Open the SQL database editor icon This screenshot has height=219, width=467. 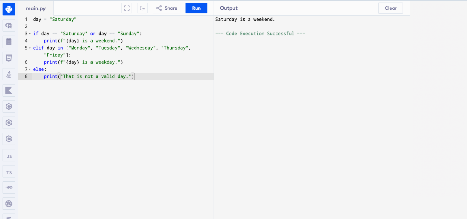(x=9, y=42)
